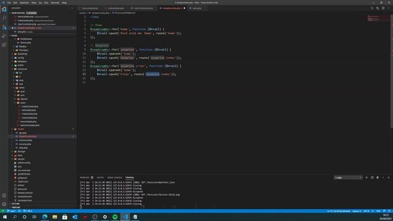Kill the terminal with the trash icon
The image size is (393, 221).
[x=378, y=177]
